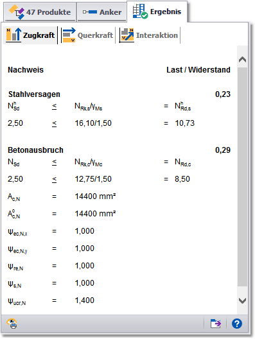Screen dimensions: 255x339
Task: Click the export arrow icon
Action: tap(216, 324)
